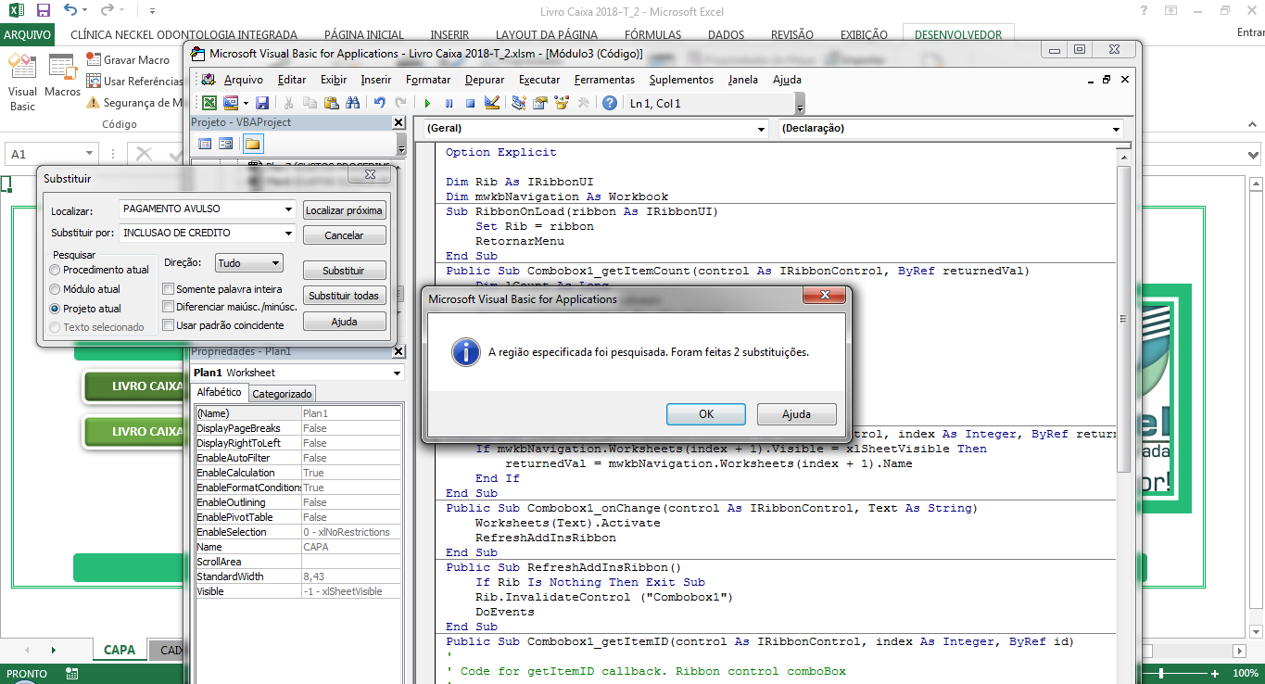Open the Executar menu

[x=539, y=80]
